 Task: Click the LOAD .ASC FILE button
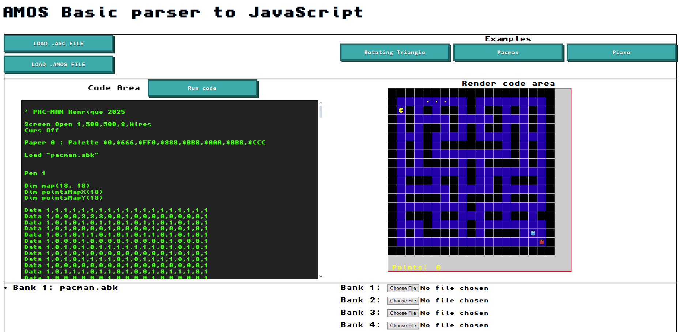58,44
